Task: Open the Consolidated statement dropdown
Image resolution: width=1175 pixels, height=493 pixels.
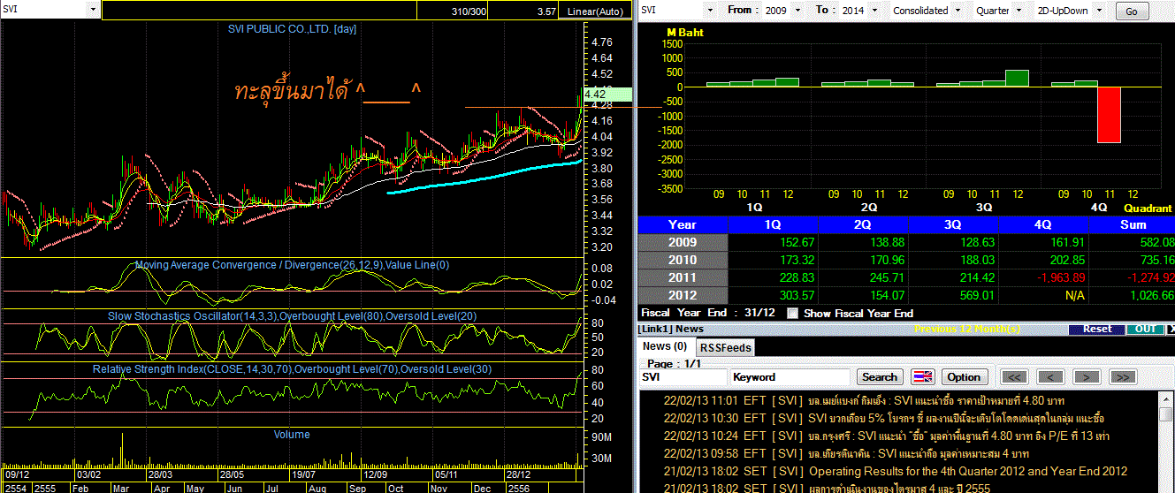Action: click(x=957, y=11)
